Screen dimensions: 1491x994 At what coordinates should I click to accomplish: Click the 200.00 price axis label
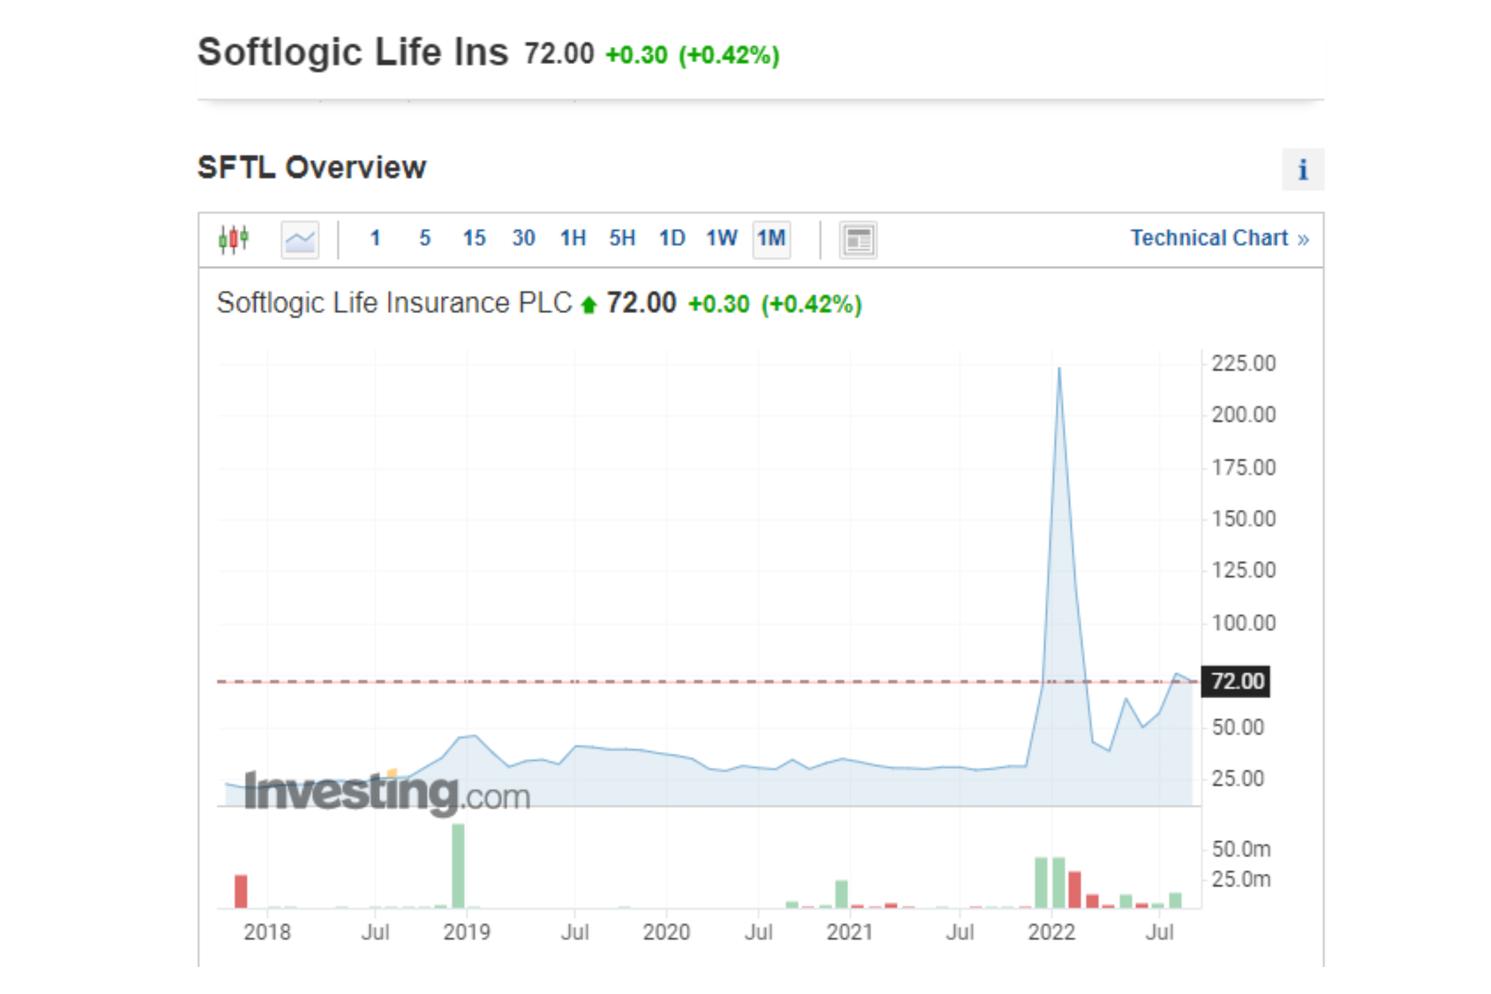[1244, 415]
